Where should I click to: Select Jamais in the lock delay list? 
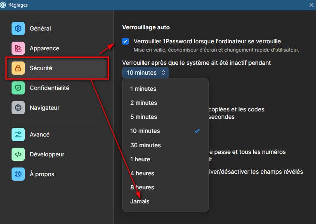(140, 201)
